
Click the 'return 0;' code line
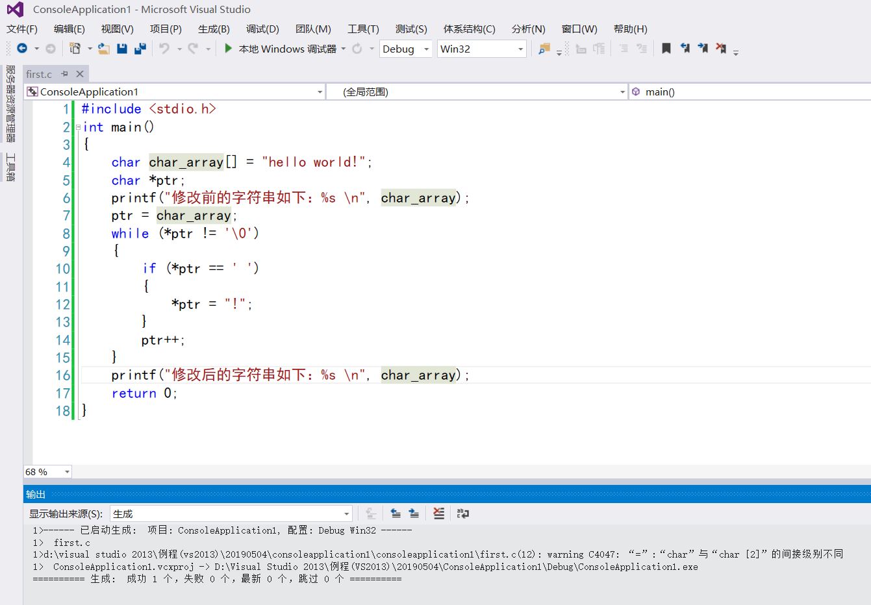click(x=144, y=393)
